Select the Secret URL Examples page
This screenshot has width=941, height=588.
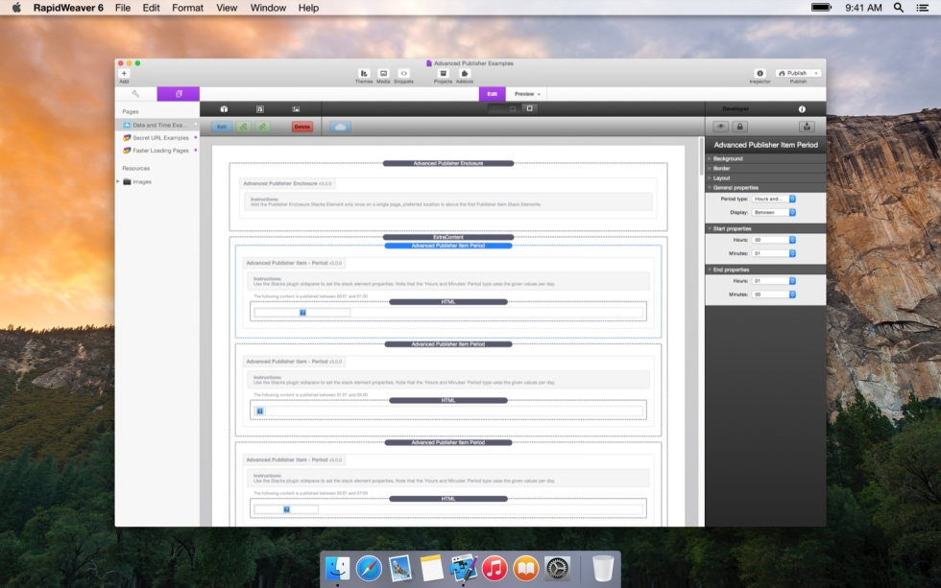[x=157, y=138]
